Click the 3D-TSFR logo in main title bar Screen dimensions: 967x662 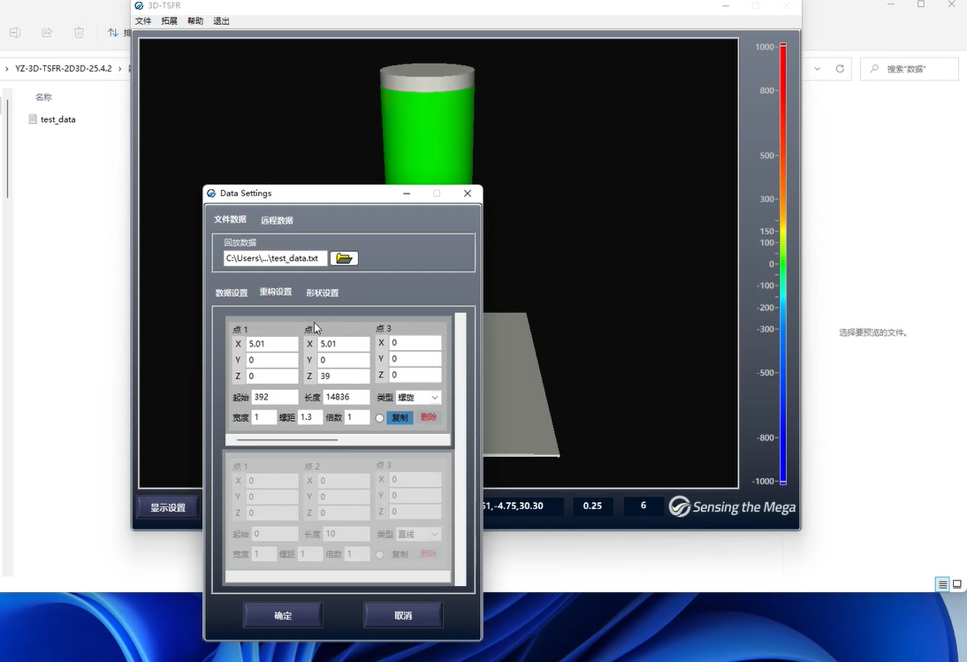point(139,5)
